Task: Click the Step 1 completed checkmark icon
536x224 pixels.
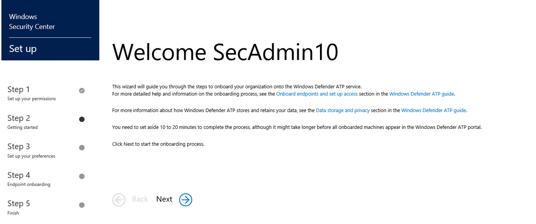Action: 82,91
